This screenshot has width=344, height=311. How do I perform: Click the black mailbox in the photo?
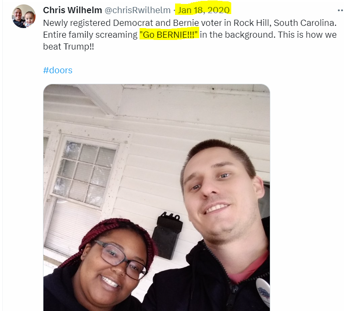167,237
